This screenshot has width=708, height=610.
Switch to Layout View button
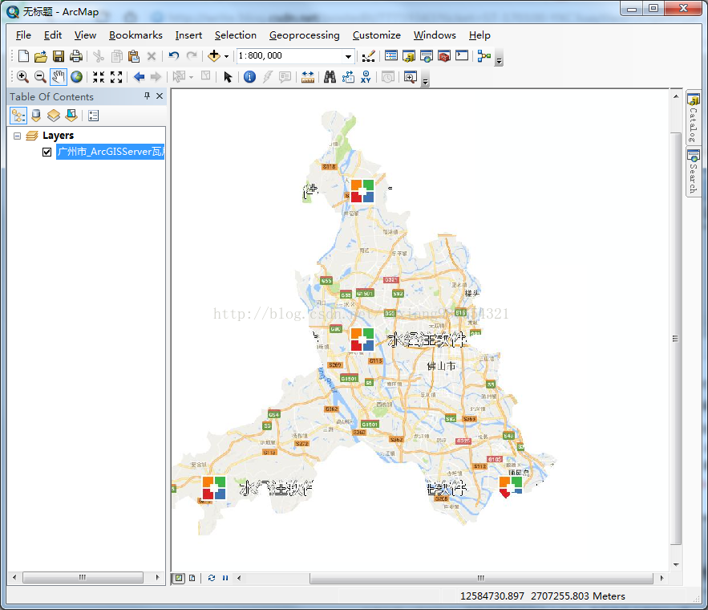pyautogui.click(x=192, y=578)
